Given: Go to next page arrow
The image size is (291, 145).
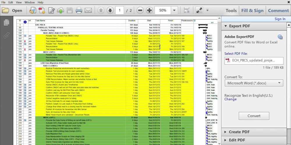Looking at the screenshot, I should tap(110, 10).
